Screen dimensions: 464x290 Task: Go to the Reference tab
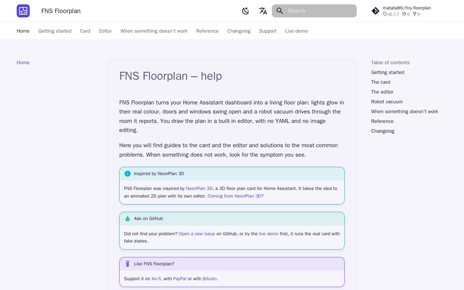click(x=207, y=31)
